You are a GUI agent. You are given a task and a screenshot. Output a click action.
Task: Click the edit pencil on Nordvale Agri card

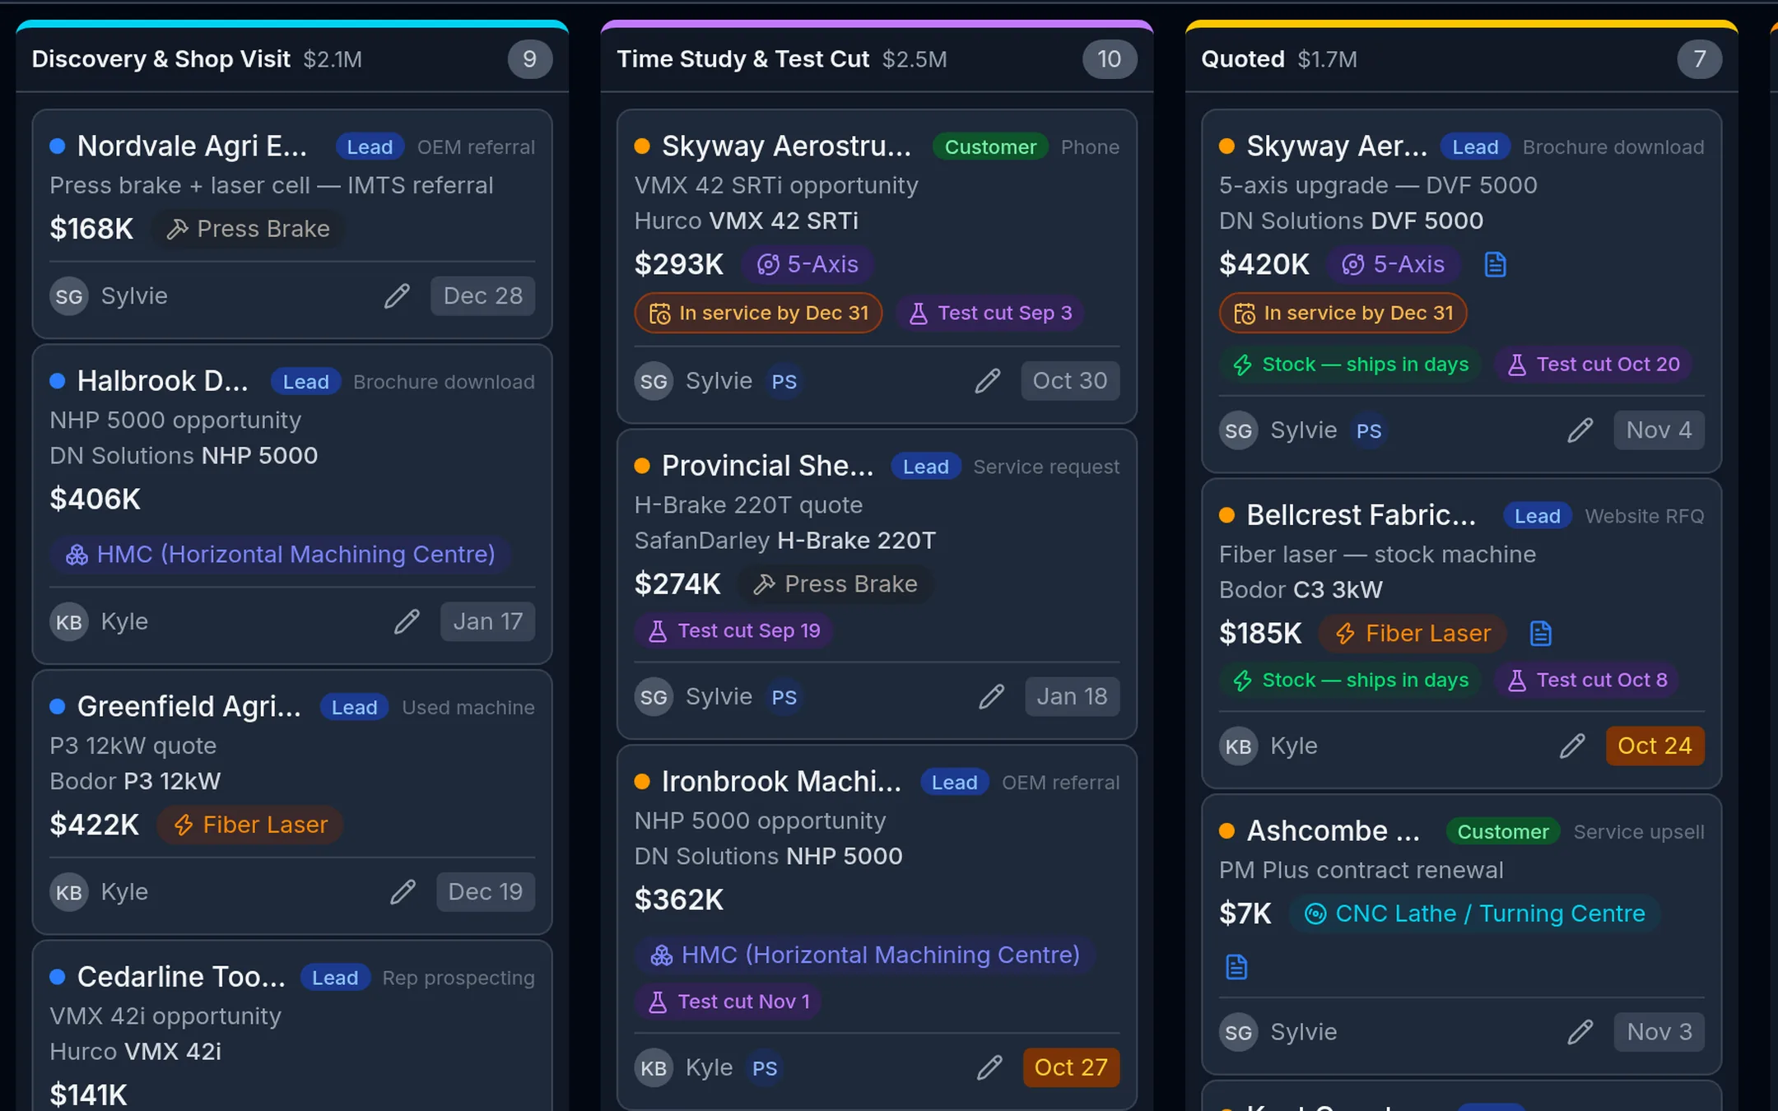[397, 295]
